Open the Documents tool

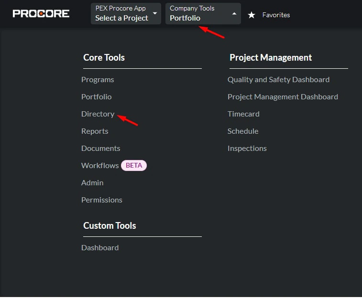click(x=100, y=149)
